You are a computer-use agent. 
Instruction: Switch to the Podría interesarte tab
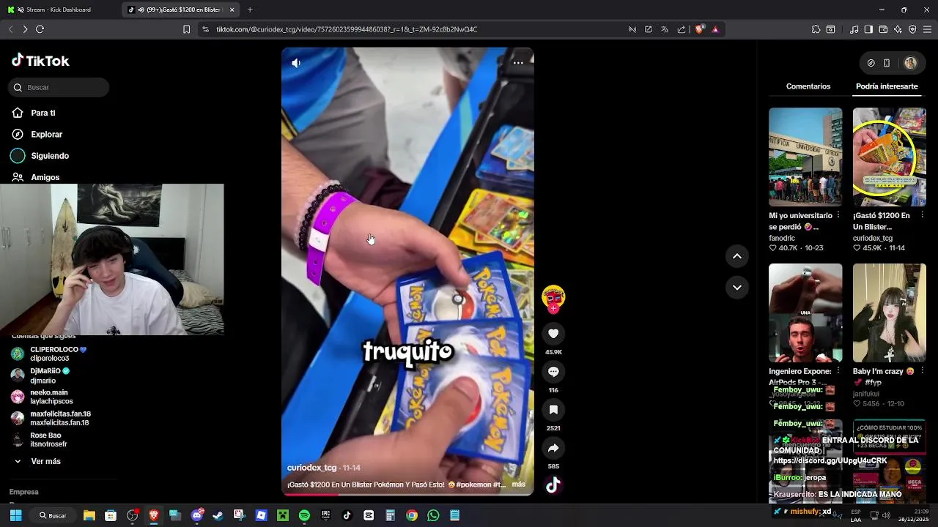[887, 86]
